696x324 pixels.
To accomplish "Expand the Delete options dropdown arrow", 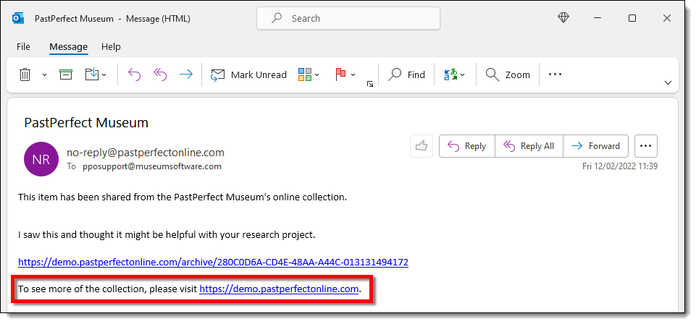I will [43, 74].
